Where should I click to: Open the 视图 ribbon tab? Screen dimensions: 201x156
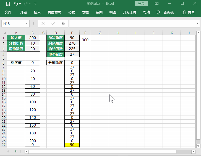click(113, 12)
